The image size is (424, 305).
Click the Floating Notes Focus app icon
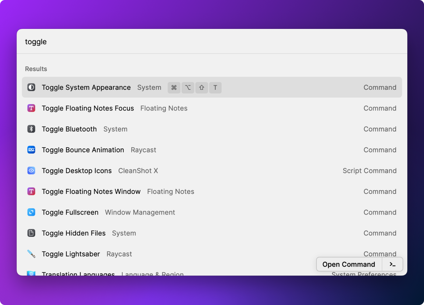31,108
